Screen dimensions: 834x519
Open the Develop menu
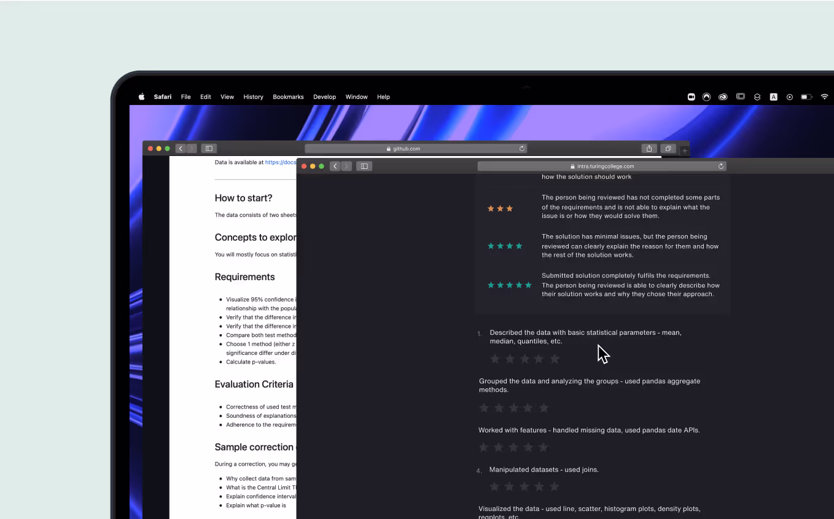coord(324,97)
